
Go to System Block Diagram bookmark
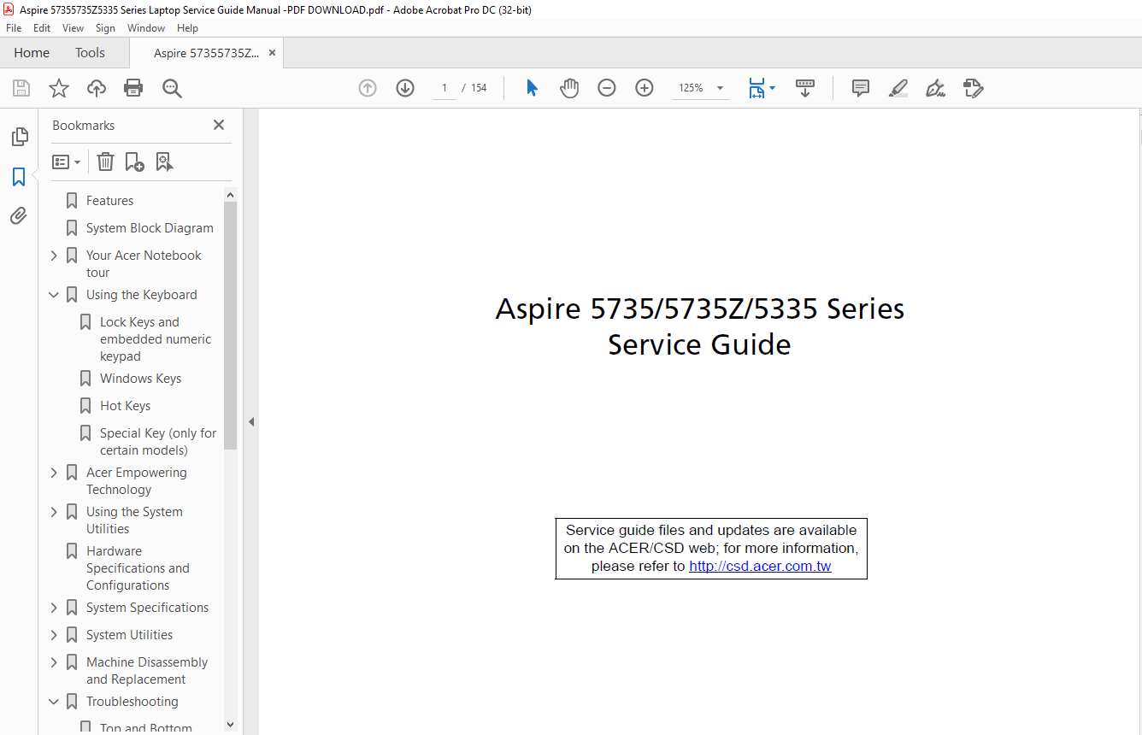pos(150,228)
